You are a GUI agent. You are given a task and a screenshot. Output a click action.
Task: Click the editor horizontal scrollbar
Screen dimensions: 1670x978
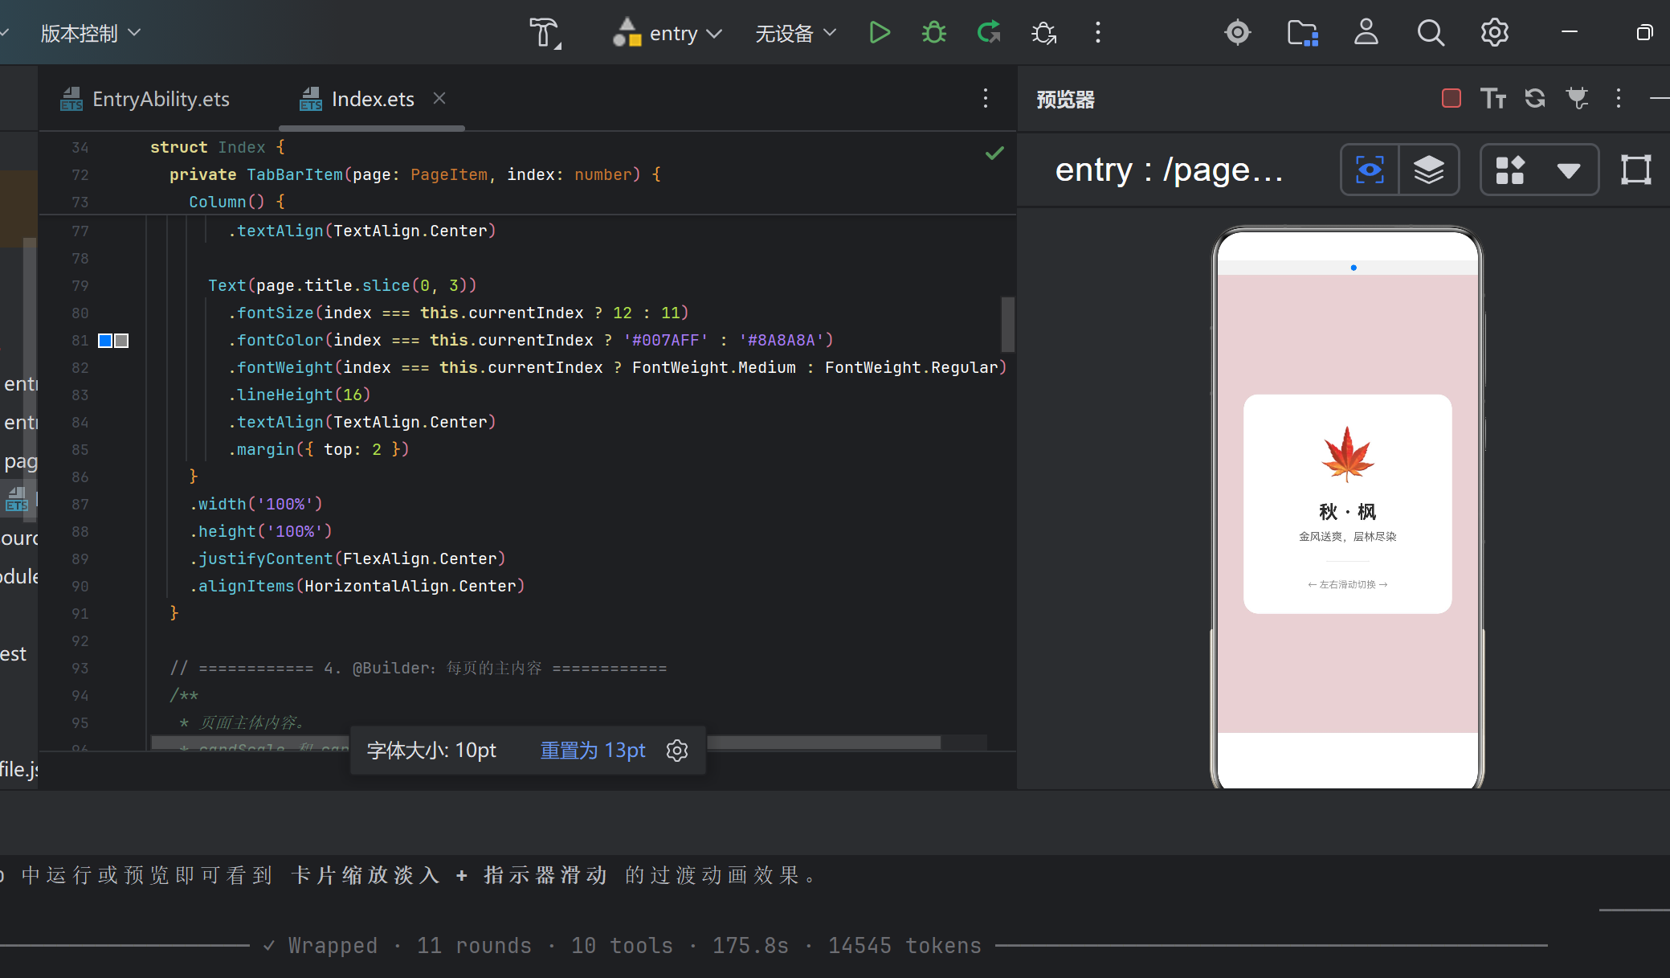[546, 743]
